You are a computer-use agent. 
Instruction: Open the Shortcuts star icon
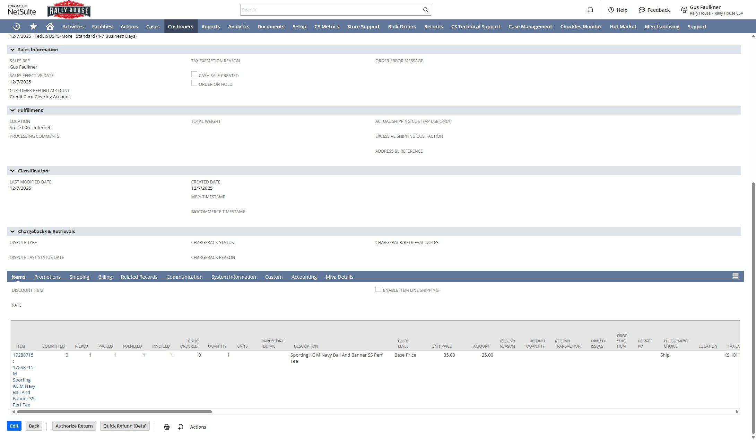[33, 27]
